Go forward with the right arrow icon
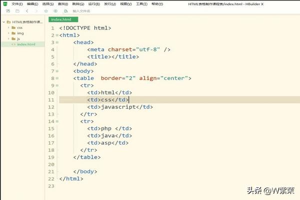Image resolution: width=300 pixels, height=200 pixels. tap(36, 10)
